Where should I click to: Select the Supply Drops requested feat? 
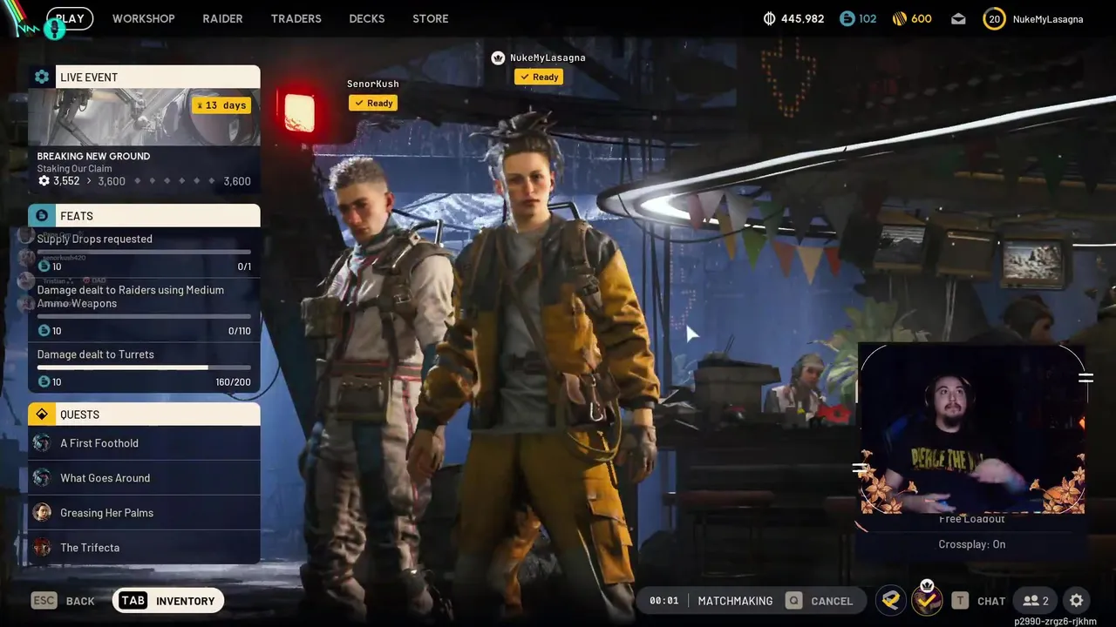click(x=94, y=239)
